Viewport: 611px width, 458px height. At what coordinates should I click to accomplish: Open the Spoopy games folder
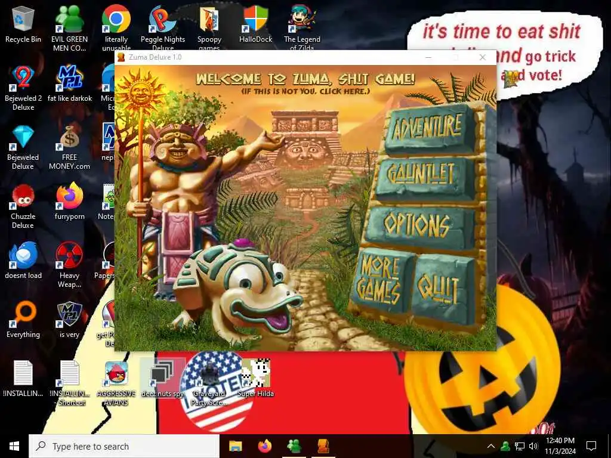(x=209, y=28)
